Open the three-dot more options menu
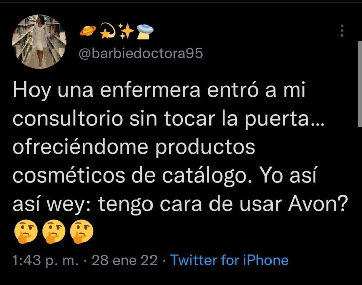 point(342,31)
